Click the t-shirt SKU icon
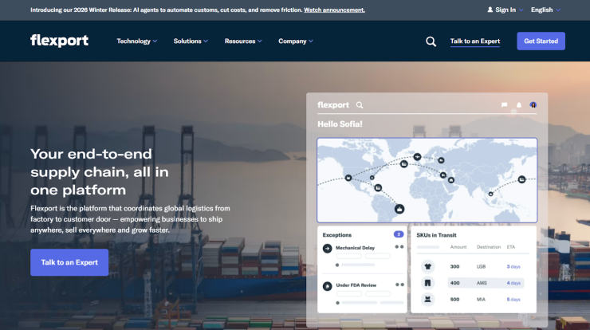Image resolution: width=590 pixels, height=330 pixels. click(427, 266)
